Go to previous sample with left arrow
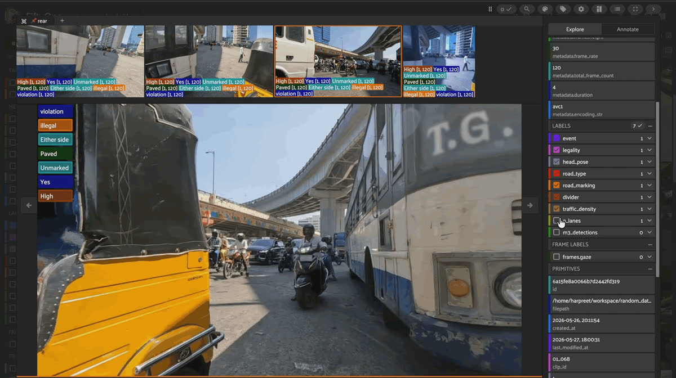This screenshot has width=676, height=378. point(29,205)
